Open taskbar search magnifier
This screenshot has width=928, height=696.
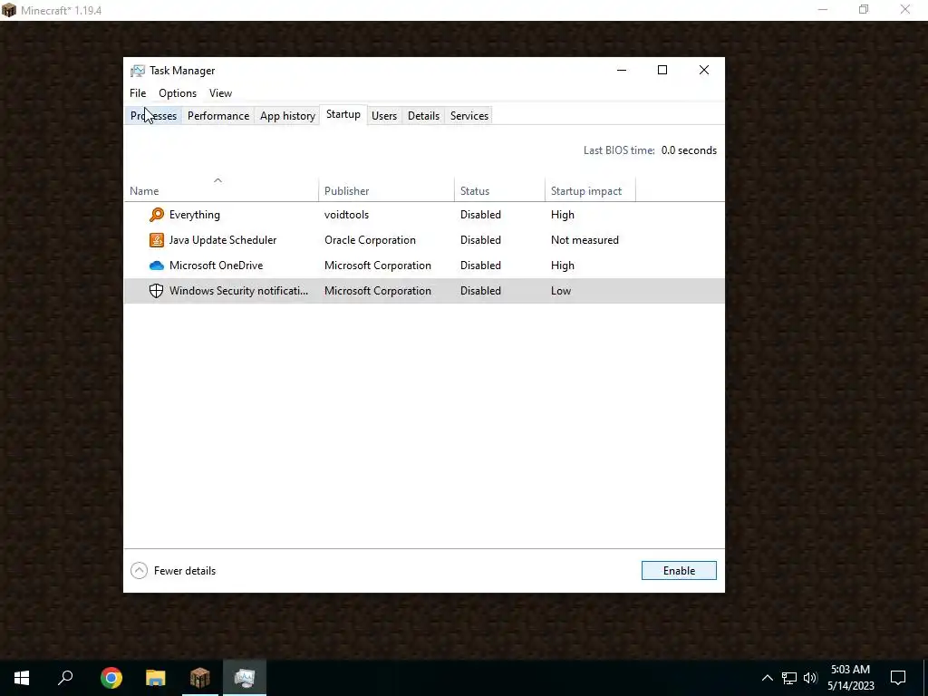(x=65, y=678)
